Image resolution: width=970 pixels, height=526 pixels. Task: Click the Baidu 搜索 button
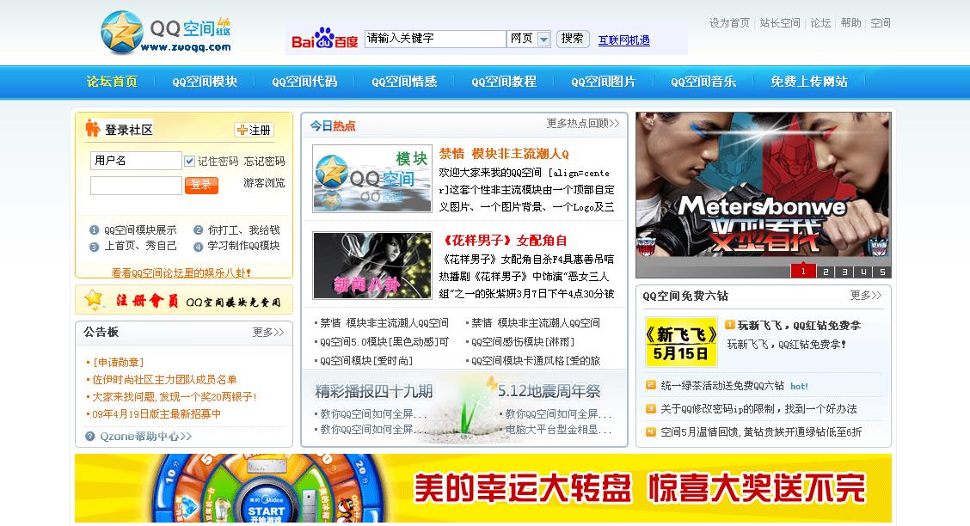573,39
